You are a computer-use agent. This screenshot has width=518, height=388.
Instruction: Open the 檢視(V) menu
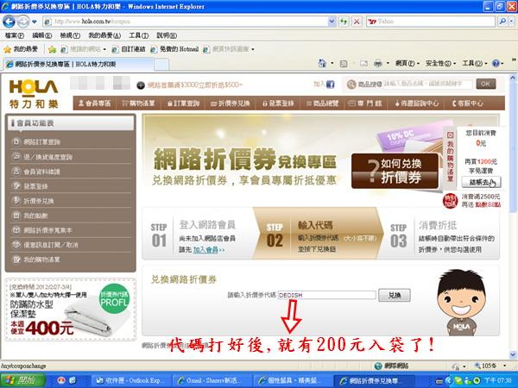point(70,35)
